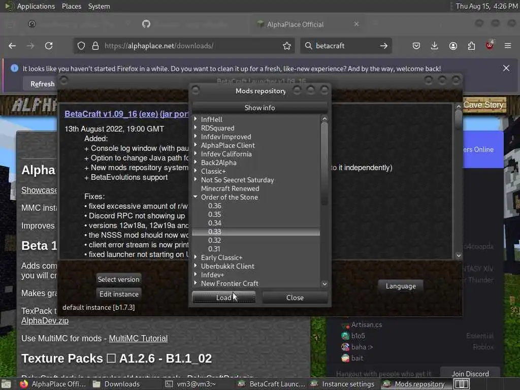The width and height of the screenshot is (520, 390).
Task: Click Select version in BetaCraft Launcher
Action: [x=118, y=279]
